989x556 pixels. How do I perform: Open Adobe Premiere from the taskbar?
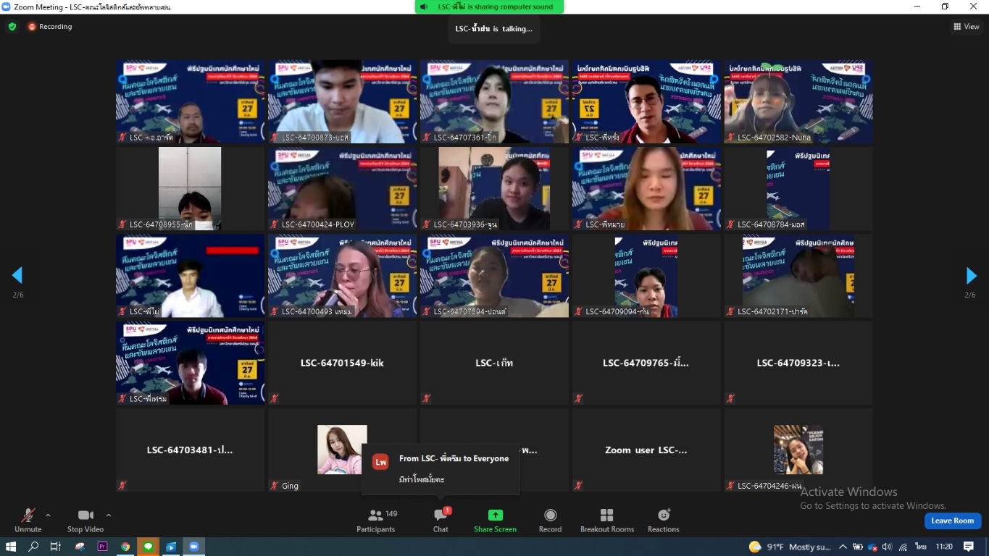(x=102, y=547)
